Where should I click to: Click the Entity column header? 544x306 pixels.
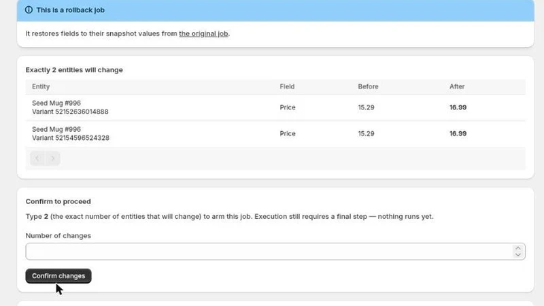41,86
